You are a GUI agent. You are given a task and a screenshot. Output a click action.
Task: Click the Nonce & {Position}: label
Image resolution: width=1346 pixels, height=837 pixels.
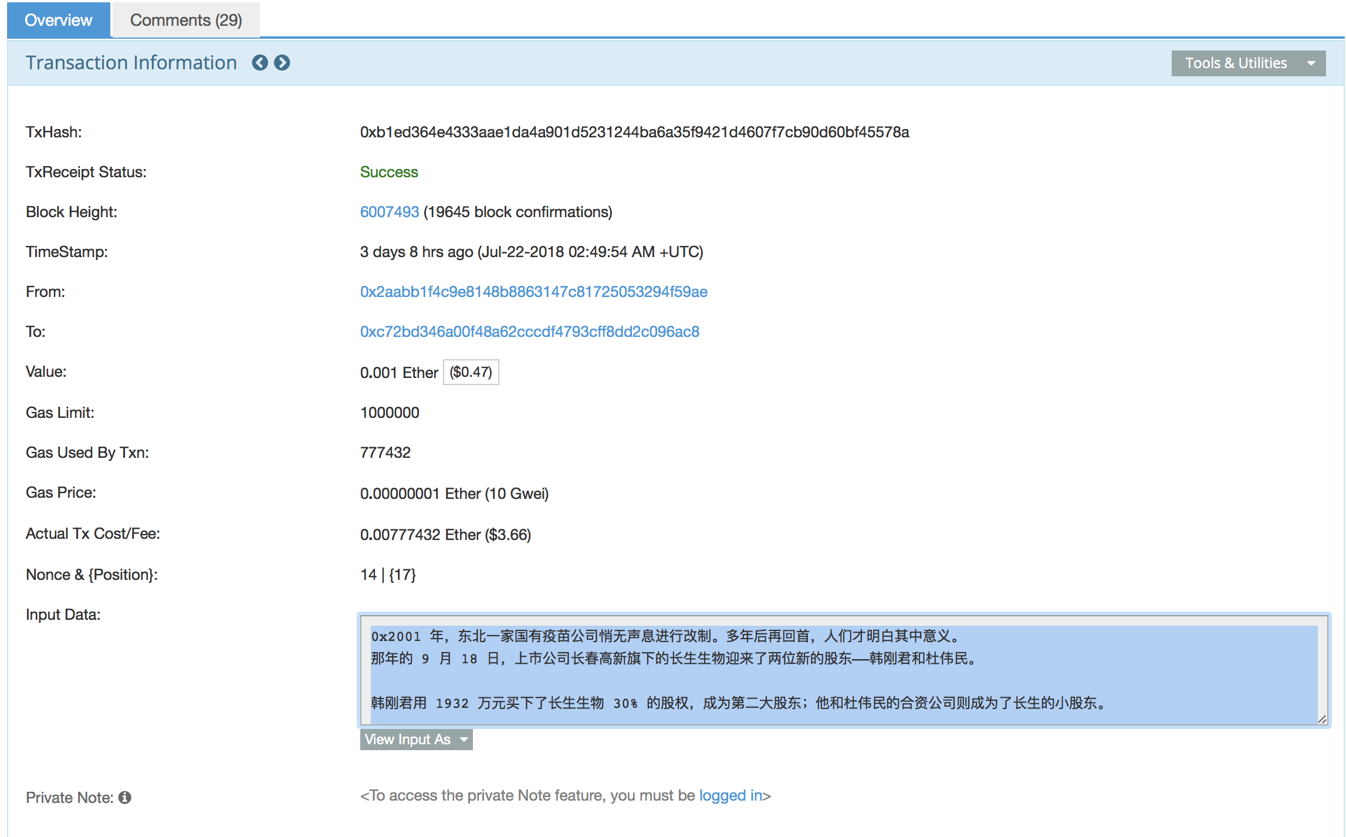coord(92,575)
